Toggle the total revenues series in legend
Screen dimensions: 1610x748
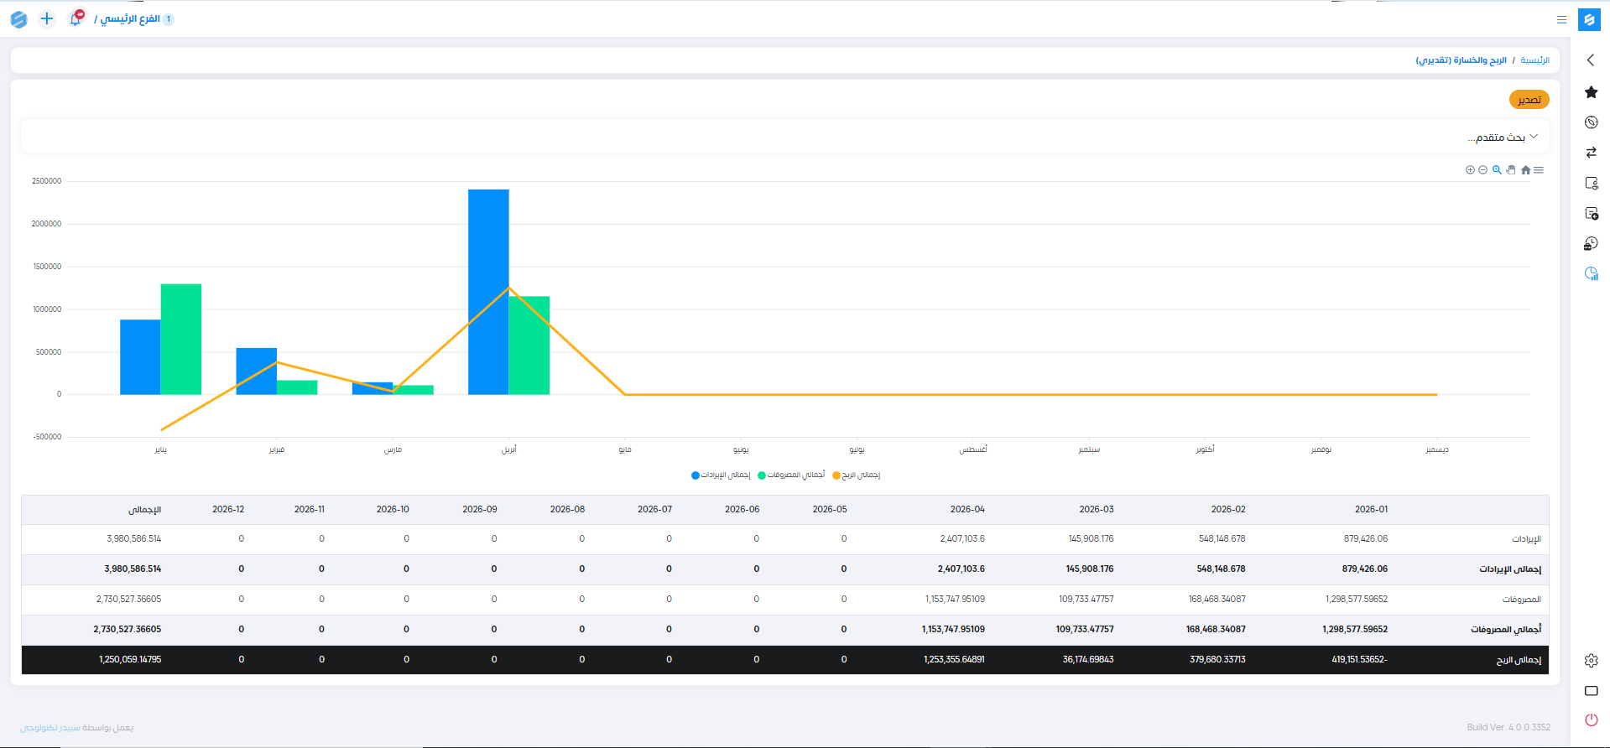coord(721,475)
